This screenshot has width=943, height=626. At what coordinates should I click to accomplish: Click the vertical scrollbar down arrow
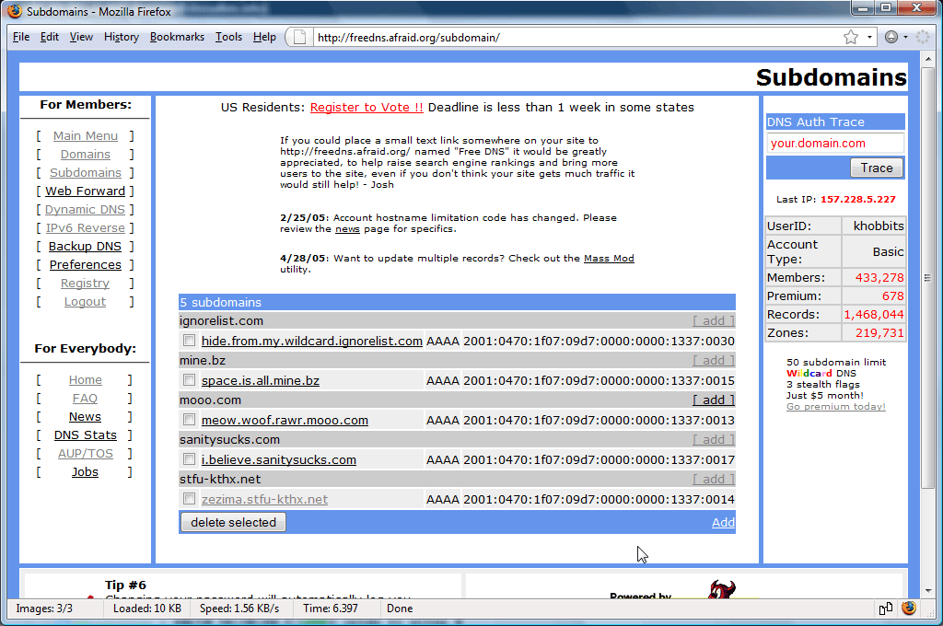click(x=928, y=590)
